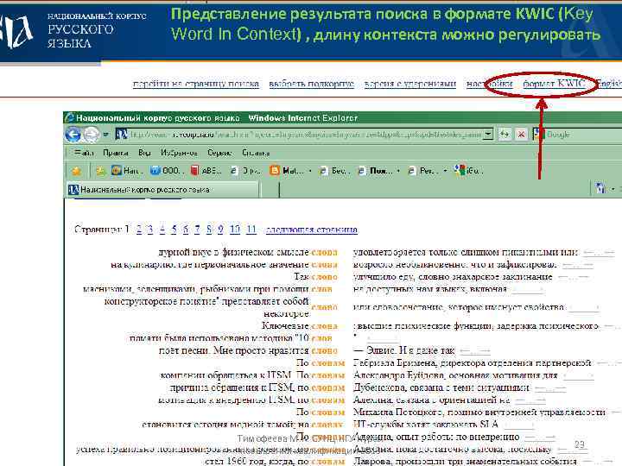Go to results page 11
Viewport: 622px width, 466px height.
251,229
